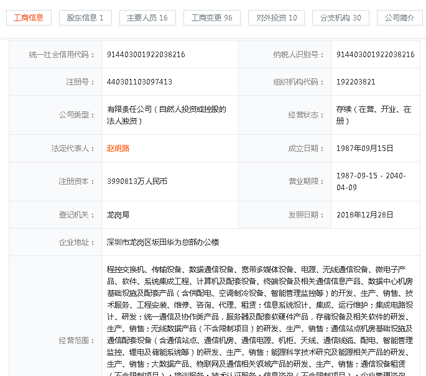Click registered capital 3990813万人民币
Image resolution: width=426 pixels, height=376 pixels.
[x=137, y=181]
